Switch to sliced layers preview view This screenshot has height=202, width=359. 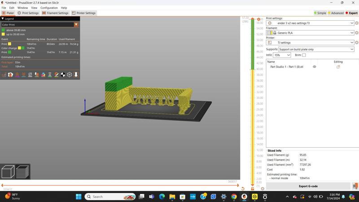point(22,171)
